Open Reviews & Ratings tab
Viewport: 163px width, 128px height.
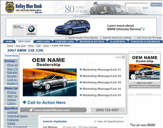click(92, 41)
